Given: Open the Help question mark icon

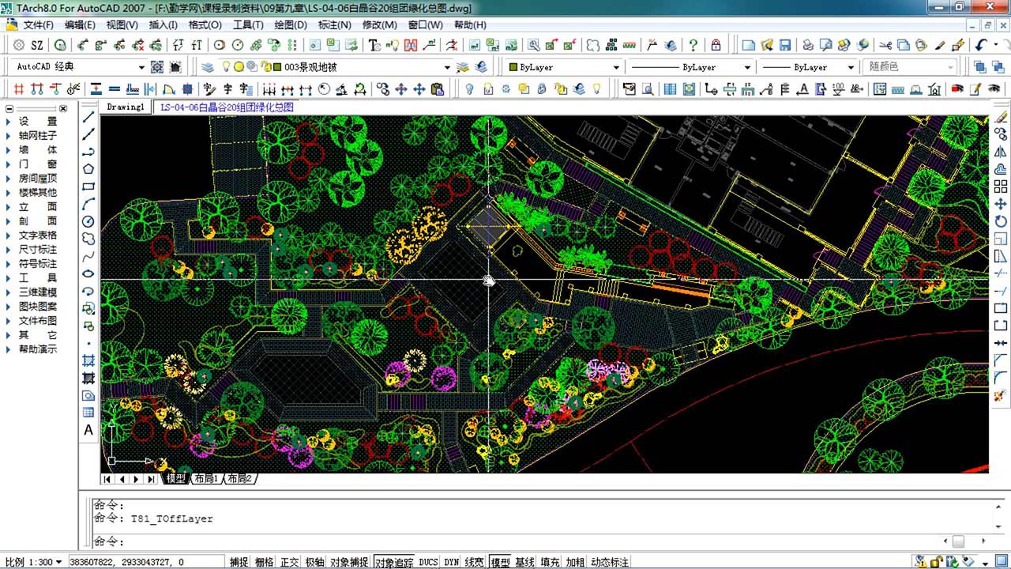Looking at the screenshot, I should (693, 45).
